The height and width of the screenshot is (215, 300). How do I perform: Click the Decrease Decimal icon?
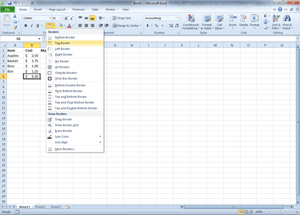pyautogui.click(x=177, y=25)
